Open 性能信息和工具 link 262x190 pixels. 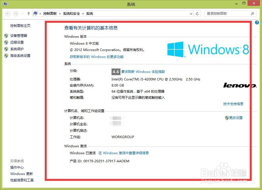[22, 180]
